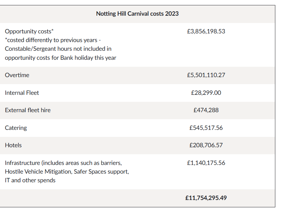Click the catering amount £545,517.56
The height and width of the screenshot is (212, 281).
pos(206,128)
